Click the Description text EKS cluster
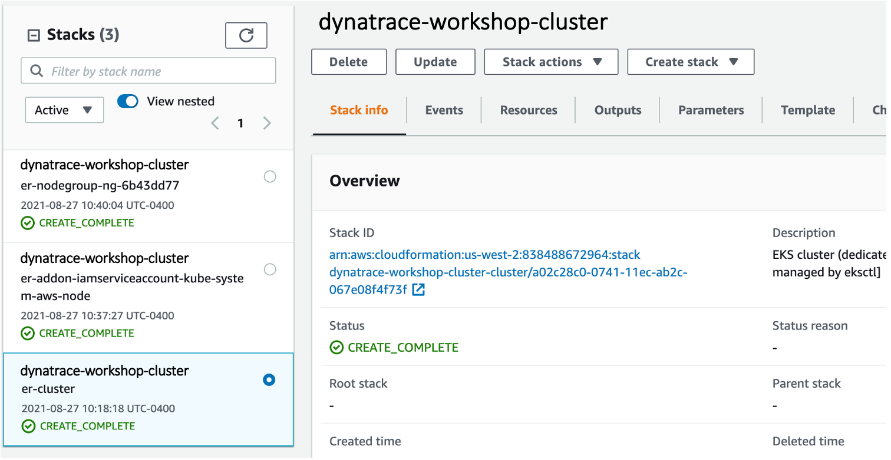Image resolution: width=891 pixels, height=460 pixels. point(829,264)
